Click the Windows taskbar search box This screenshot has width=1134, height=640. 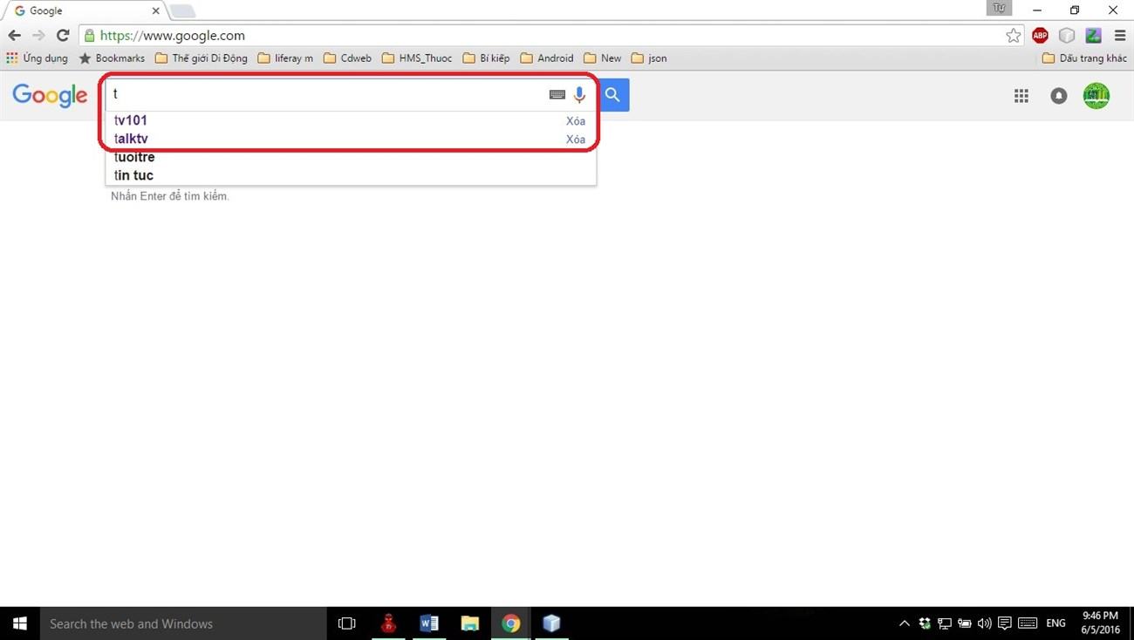click(x=183, y=623)
